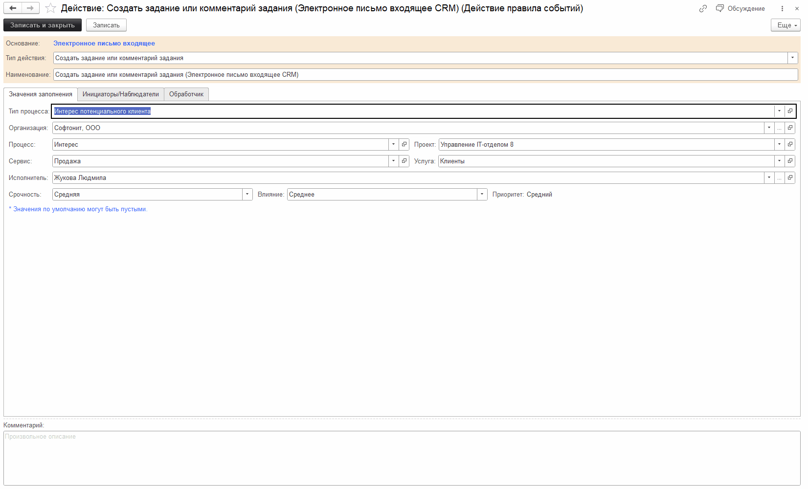The height and width of the screenshot is (489, 808).
Task: Switch to the Инициаторы/Наблюдатели tab
Action: point(120,94)
